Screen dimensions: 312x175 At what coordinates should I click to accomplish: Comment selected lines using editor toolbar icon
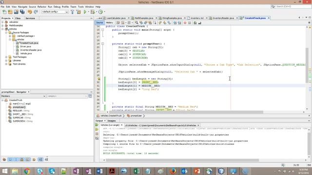tap(195, 23)
